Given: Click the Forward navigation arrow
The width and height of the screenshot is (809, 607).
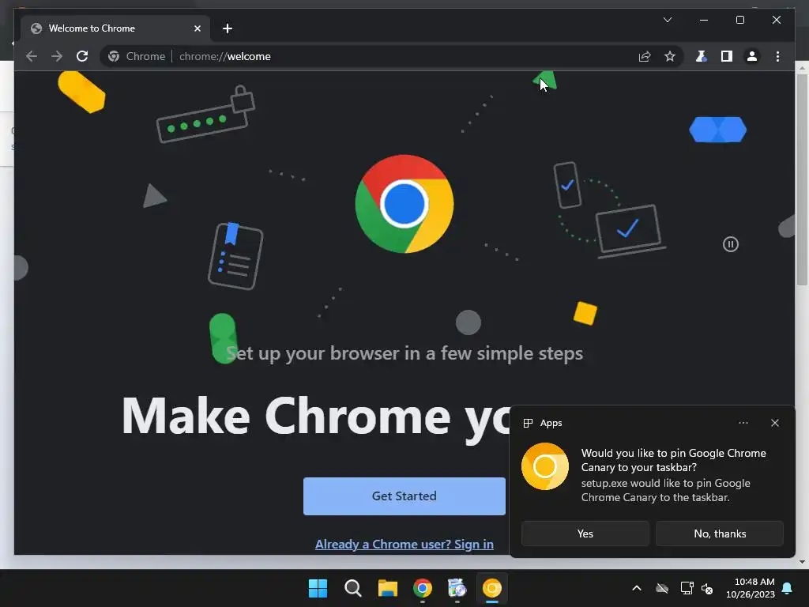Looking at the screenshot, I should click(57, 56).
